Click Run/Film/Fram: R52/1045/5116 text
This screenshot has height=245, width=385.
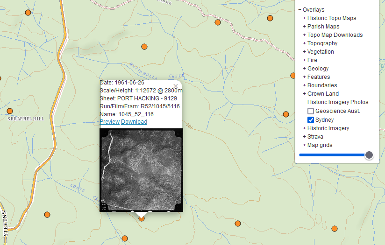[140, 106]
